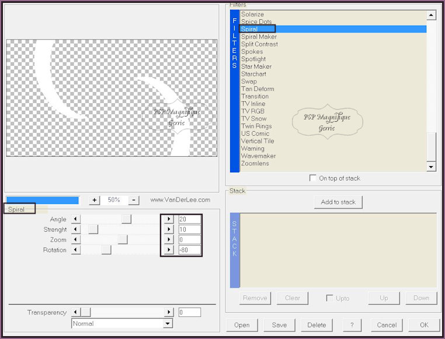The width and height of the screenshot is (445, 339).
Task: Click the Open button
Action: [242, 325]
